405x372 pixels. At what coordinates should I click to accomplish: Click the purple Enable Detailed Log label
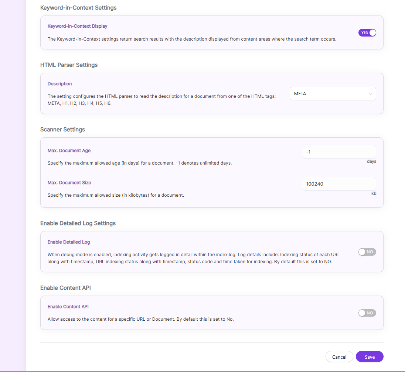pos(69,242)
